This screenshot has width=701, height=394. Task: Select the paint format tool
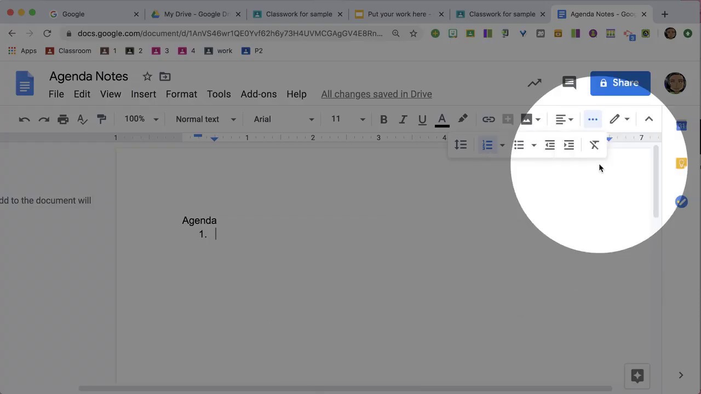[101, 119]
